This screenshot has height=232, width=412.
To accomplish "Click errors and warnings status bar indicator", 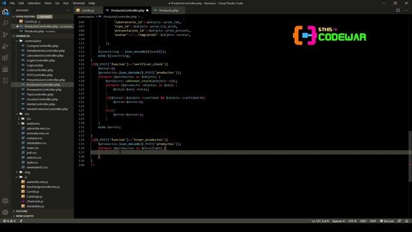I will click(9, 221).
